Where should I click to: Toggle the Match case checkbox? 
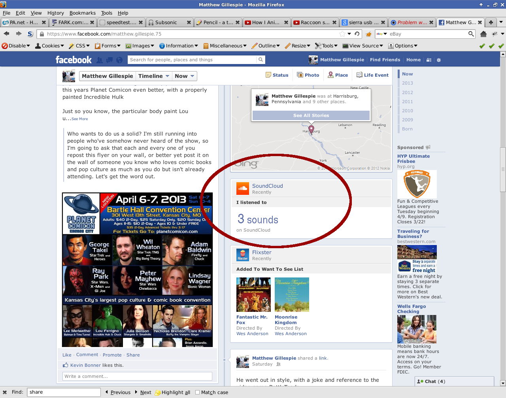(198, 392)
